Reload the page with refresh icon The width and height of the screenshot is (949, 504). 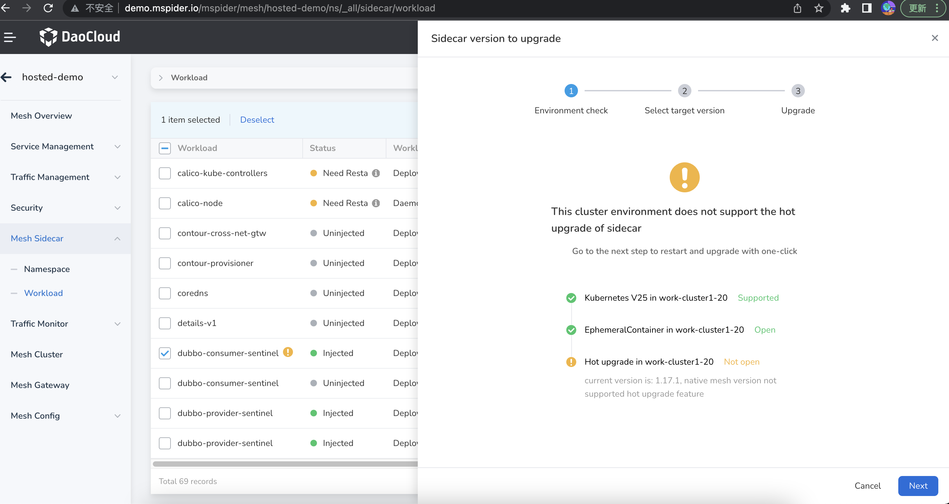48,8
